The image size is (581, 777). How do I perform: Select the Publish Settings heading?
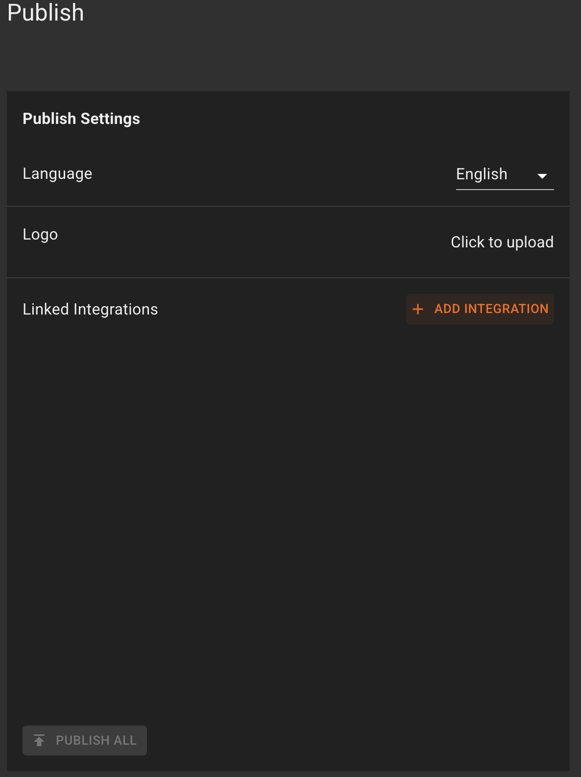coord(81,119)
